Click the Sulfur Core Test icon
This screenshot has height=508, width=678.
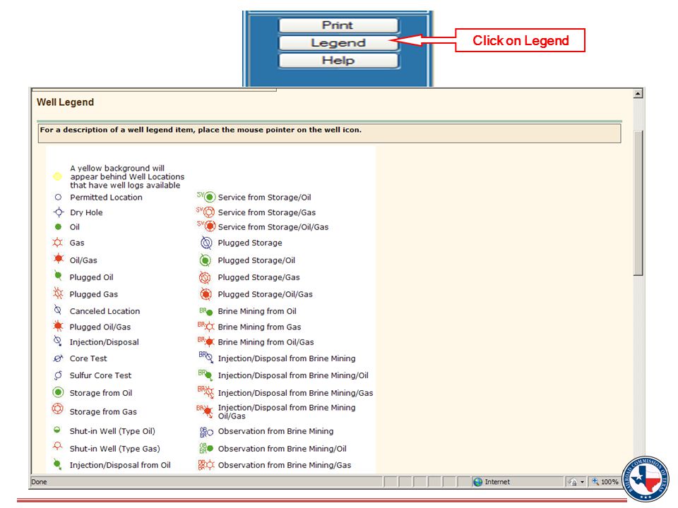(57, 375)
